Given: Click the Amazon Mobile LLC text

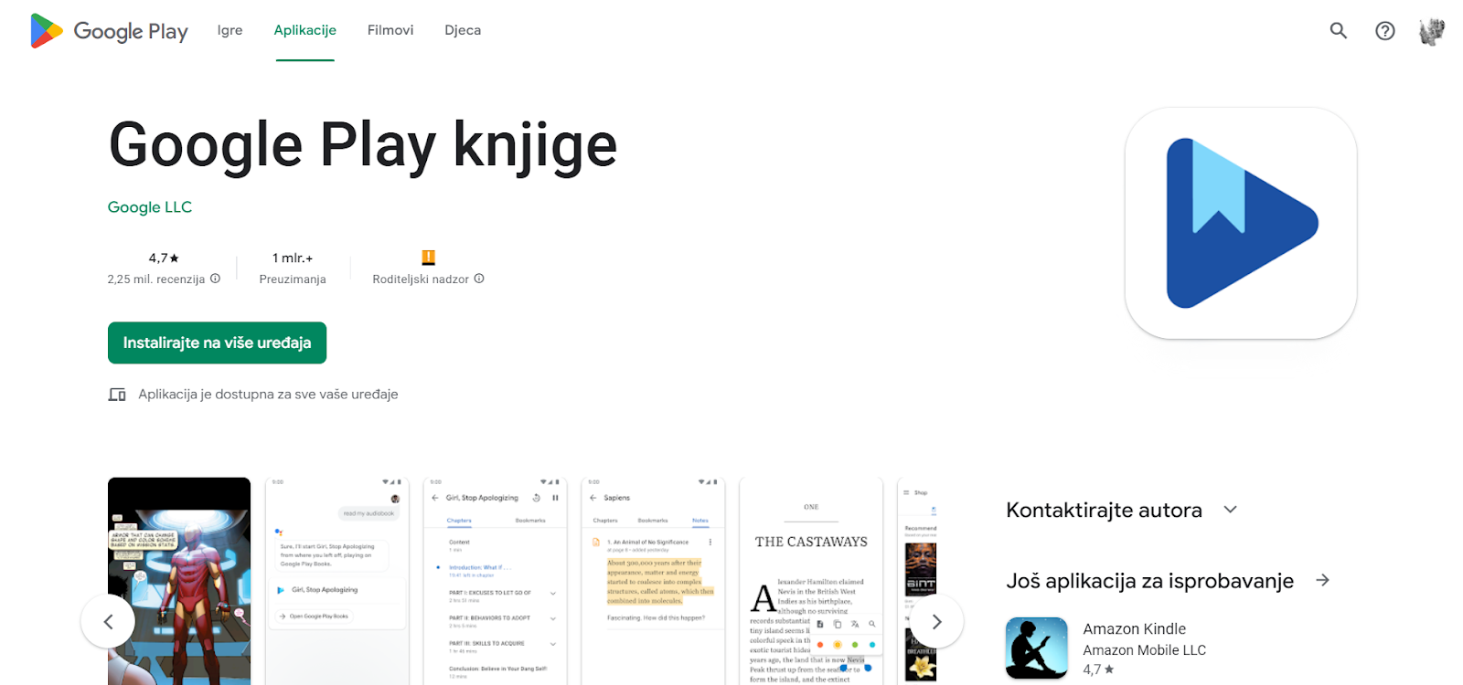Looking at the screenshot, I should (1144, 650).
